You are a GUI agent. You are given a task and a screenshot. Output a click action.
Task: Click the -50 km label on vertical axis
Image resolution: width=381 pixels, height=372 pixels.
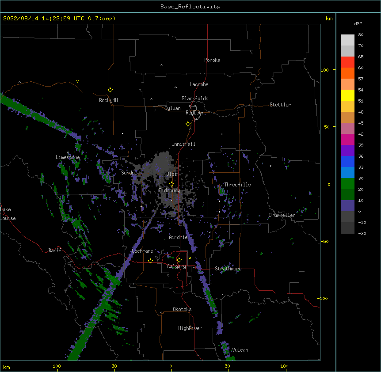tap(324, 241)
